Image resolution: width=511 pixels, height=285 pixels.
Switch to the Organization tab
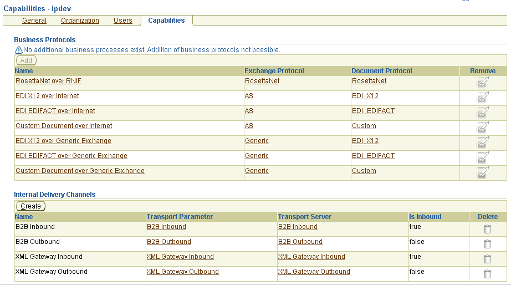click(80, 20)
